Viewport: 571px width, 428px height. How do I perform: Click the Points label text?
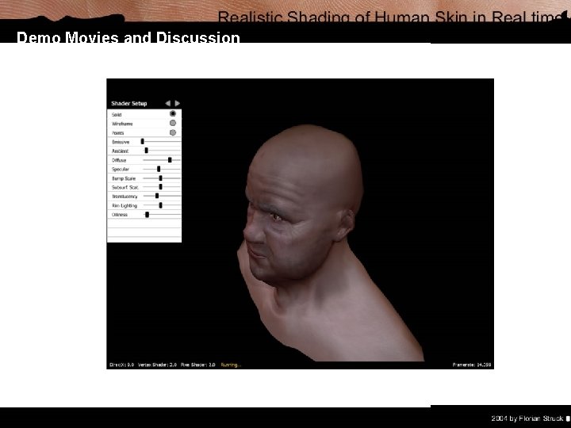point(118,133)
